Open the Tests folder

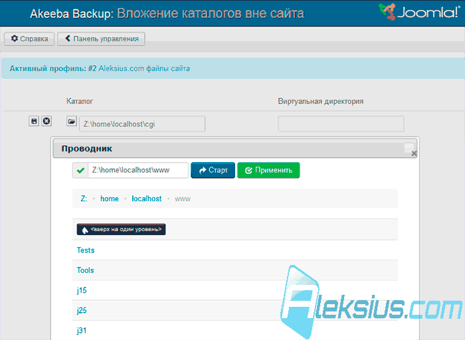[x=86, y=250]
